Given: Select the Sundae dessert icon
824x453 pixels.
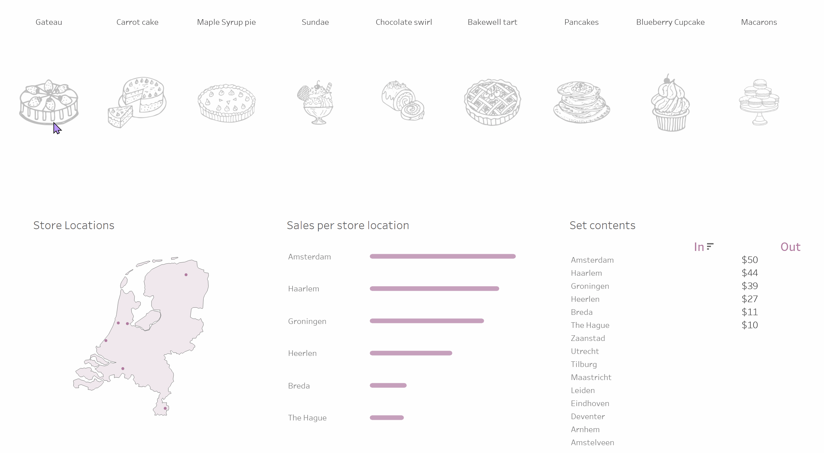Looking at the screenshot, I should tap(315, 102).
